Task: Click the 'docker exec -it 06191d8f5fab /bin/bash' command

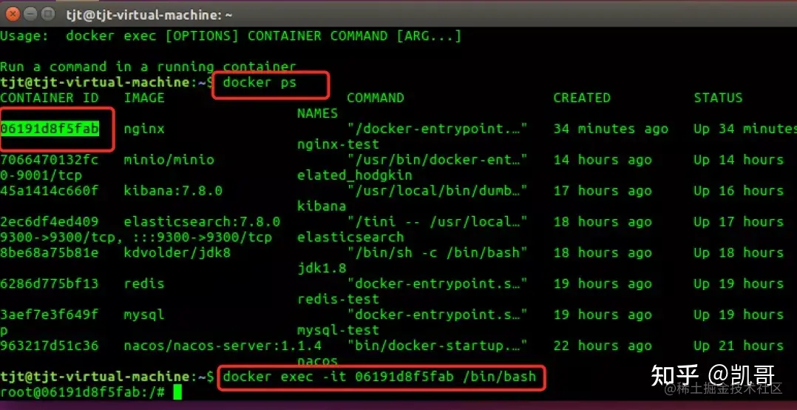Action: click(380, 377)
